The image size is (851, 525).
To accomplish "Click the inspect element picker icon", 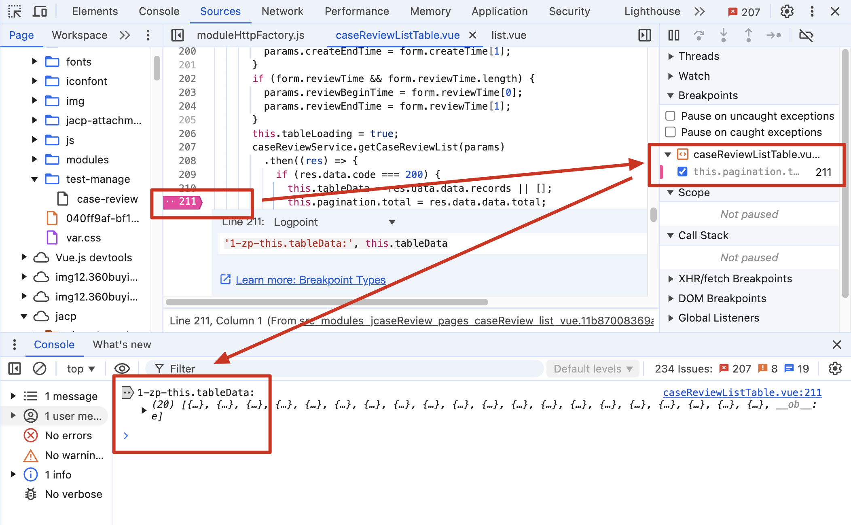I will [15, 11].
